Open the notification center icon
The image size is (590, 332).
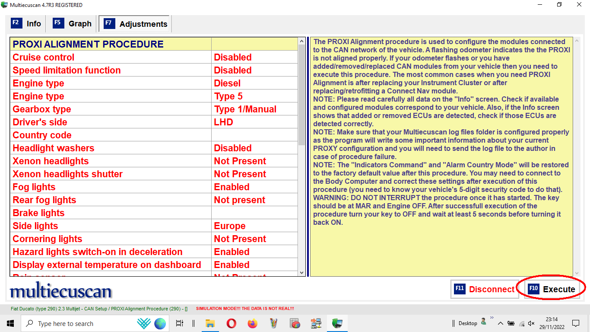coord(575,323)
